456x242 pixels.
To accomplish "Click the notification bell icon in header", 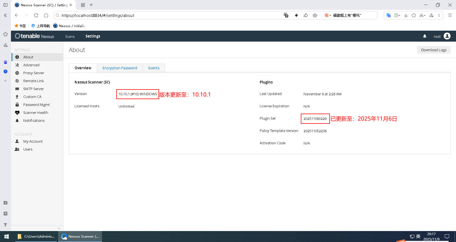I will tap(424, 36).
